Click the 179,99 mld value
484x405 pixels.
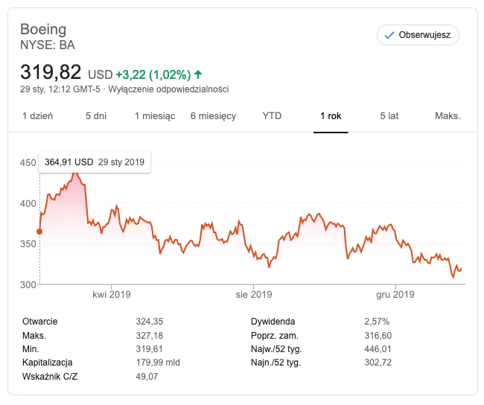[x=158, y=363]
